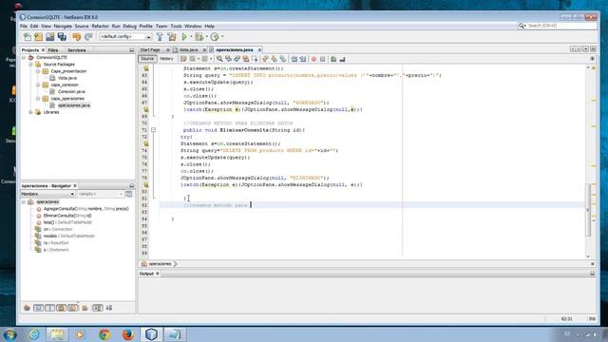Click the Profile Project toolbar icon
This screenshot has height=342, width=608.
click(x=215, y=37)
